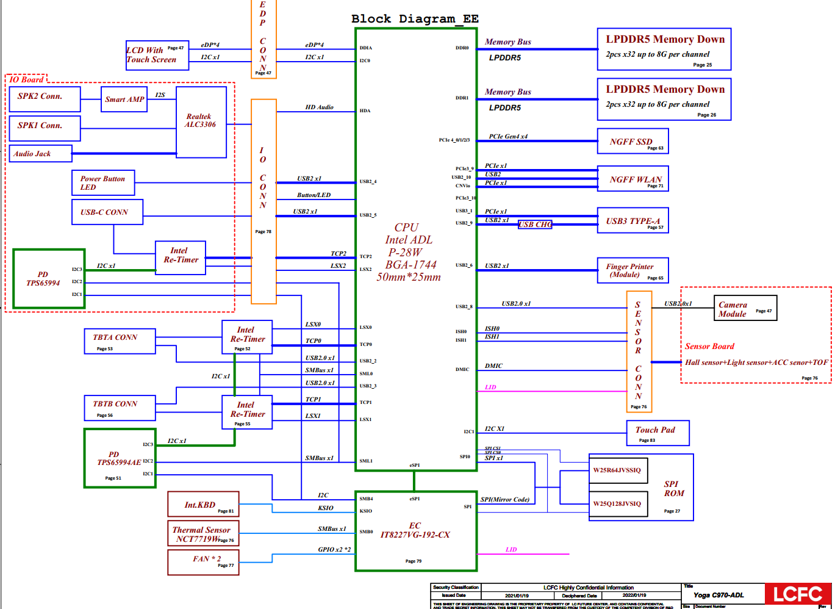835x609 pixels.
Task: Select Intel Re-Timer block labeled Page 55
Action: 247,412
